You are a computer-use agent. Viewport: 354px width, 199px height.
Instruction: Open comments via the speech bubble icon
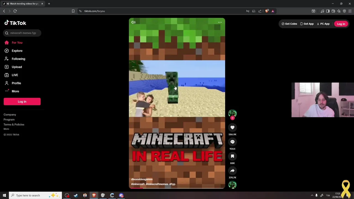(232, 142)
